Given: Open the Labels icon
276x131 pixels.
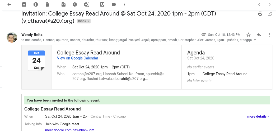Looking at the screenshot, I should 114,4.
